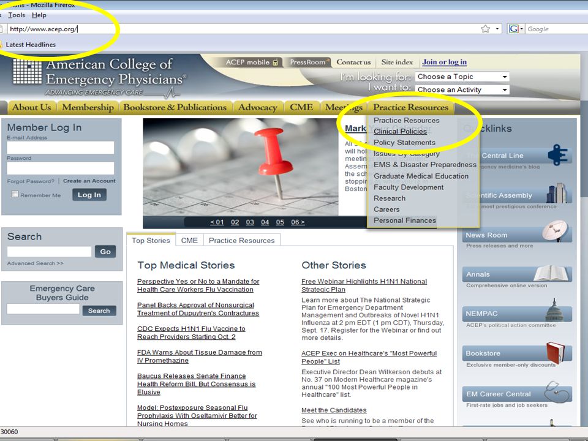
Task: Open the Advocacy navigation tab
Action: coord(258,107)
